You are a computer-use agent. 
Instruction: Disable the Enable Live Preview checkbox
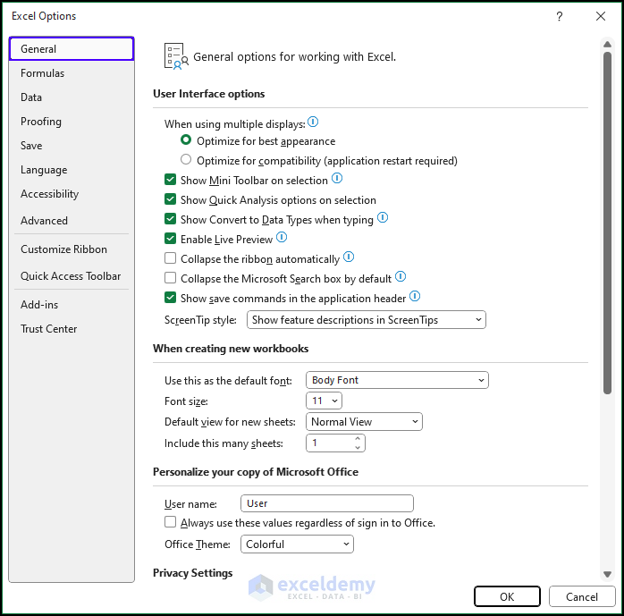(171, 239)
